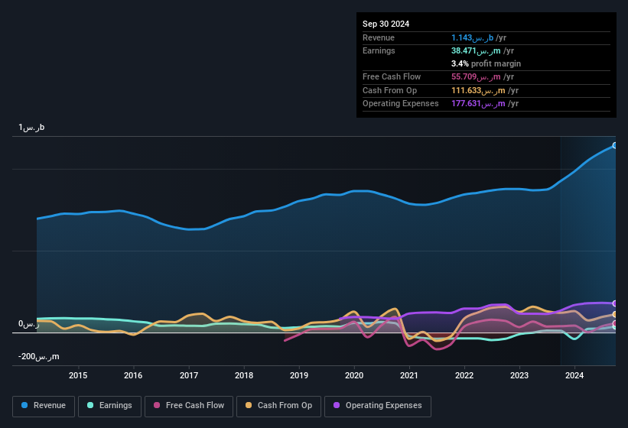Click the 3.4% profit margin text in tooltip
Viewport: 628px width, 428px height.
pos(486,63)
